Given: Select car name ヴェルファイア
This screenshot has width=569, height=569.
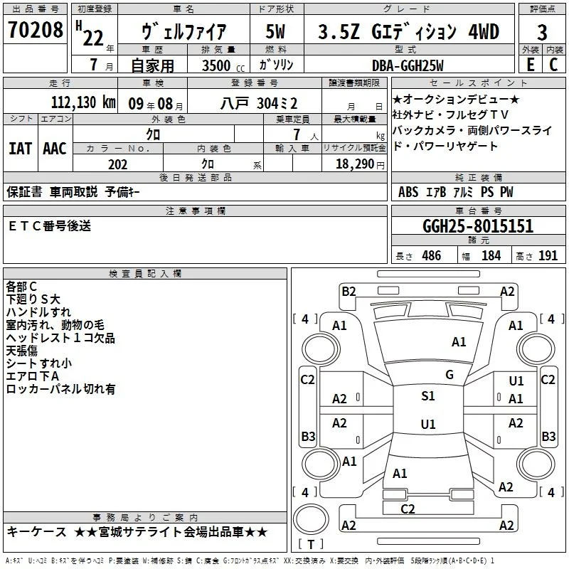Looking at the screenshot, I should (x=184, y=32).
